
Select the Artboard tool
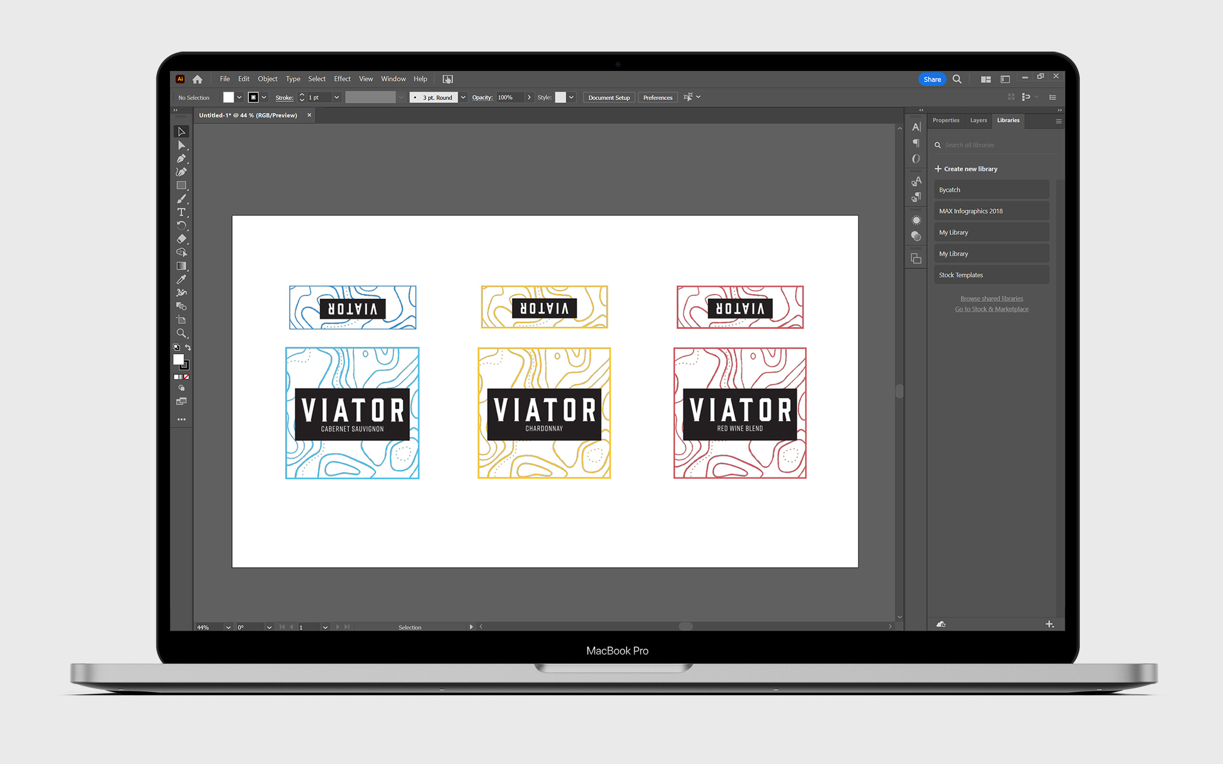[182, 319]
